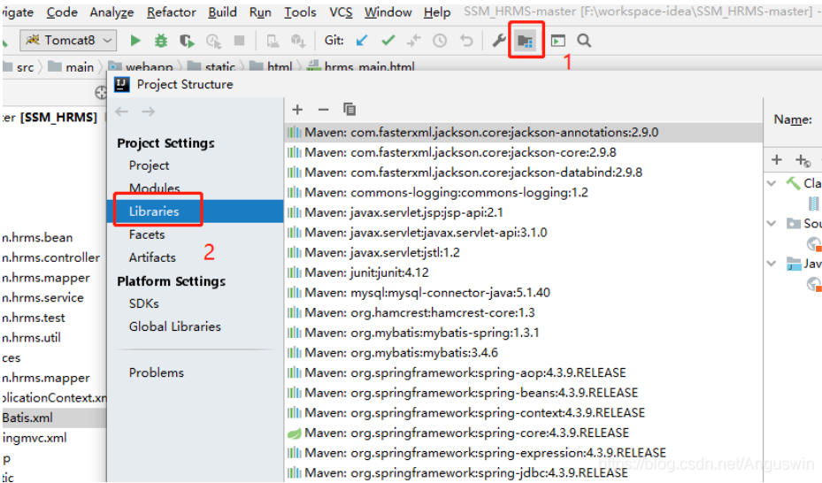This screenshot has width=822, height=483.
Task: Add root from URL with the plus-globe icon
Action: pyautogui.click(x=803, y=160)
